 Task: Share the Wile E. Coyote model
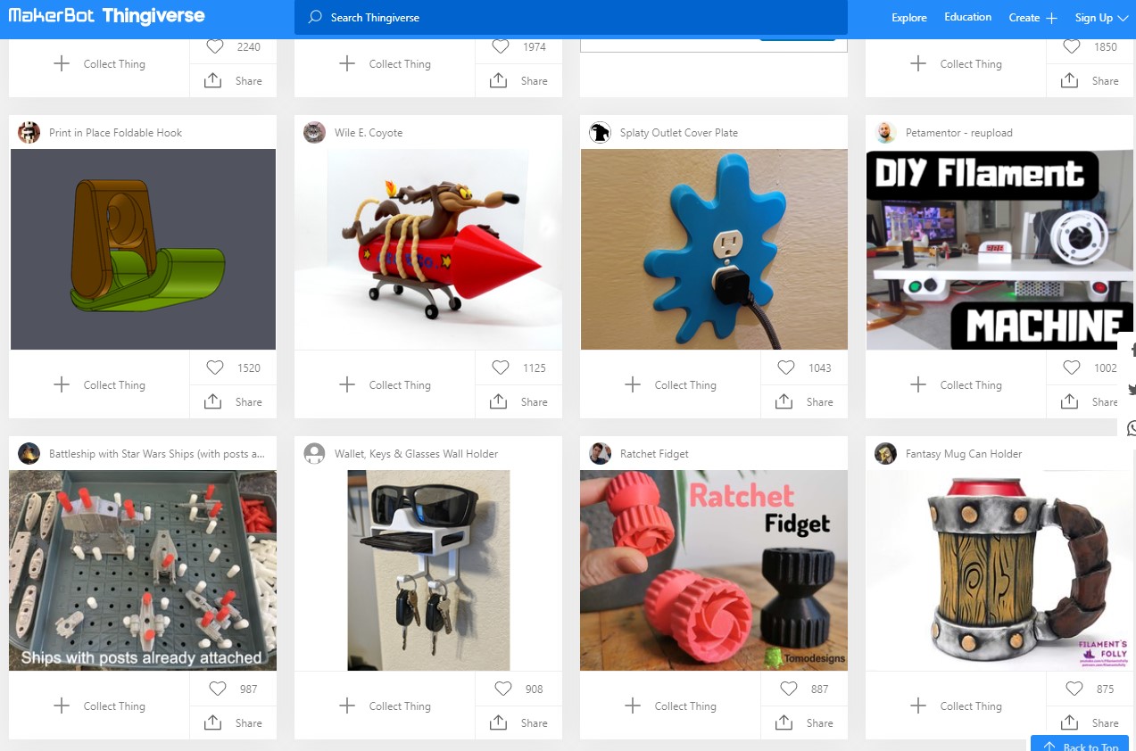[518, 402]
